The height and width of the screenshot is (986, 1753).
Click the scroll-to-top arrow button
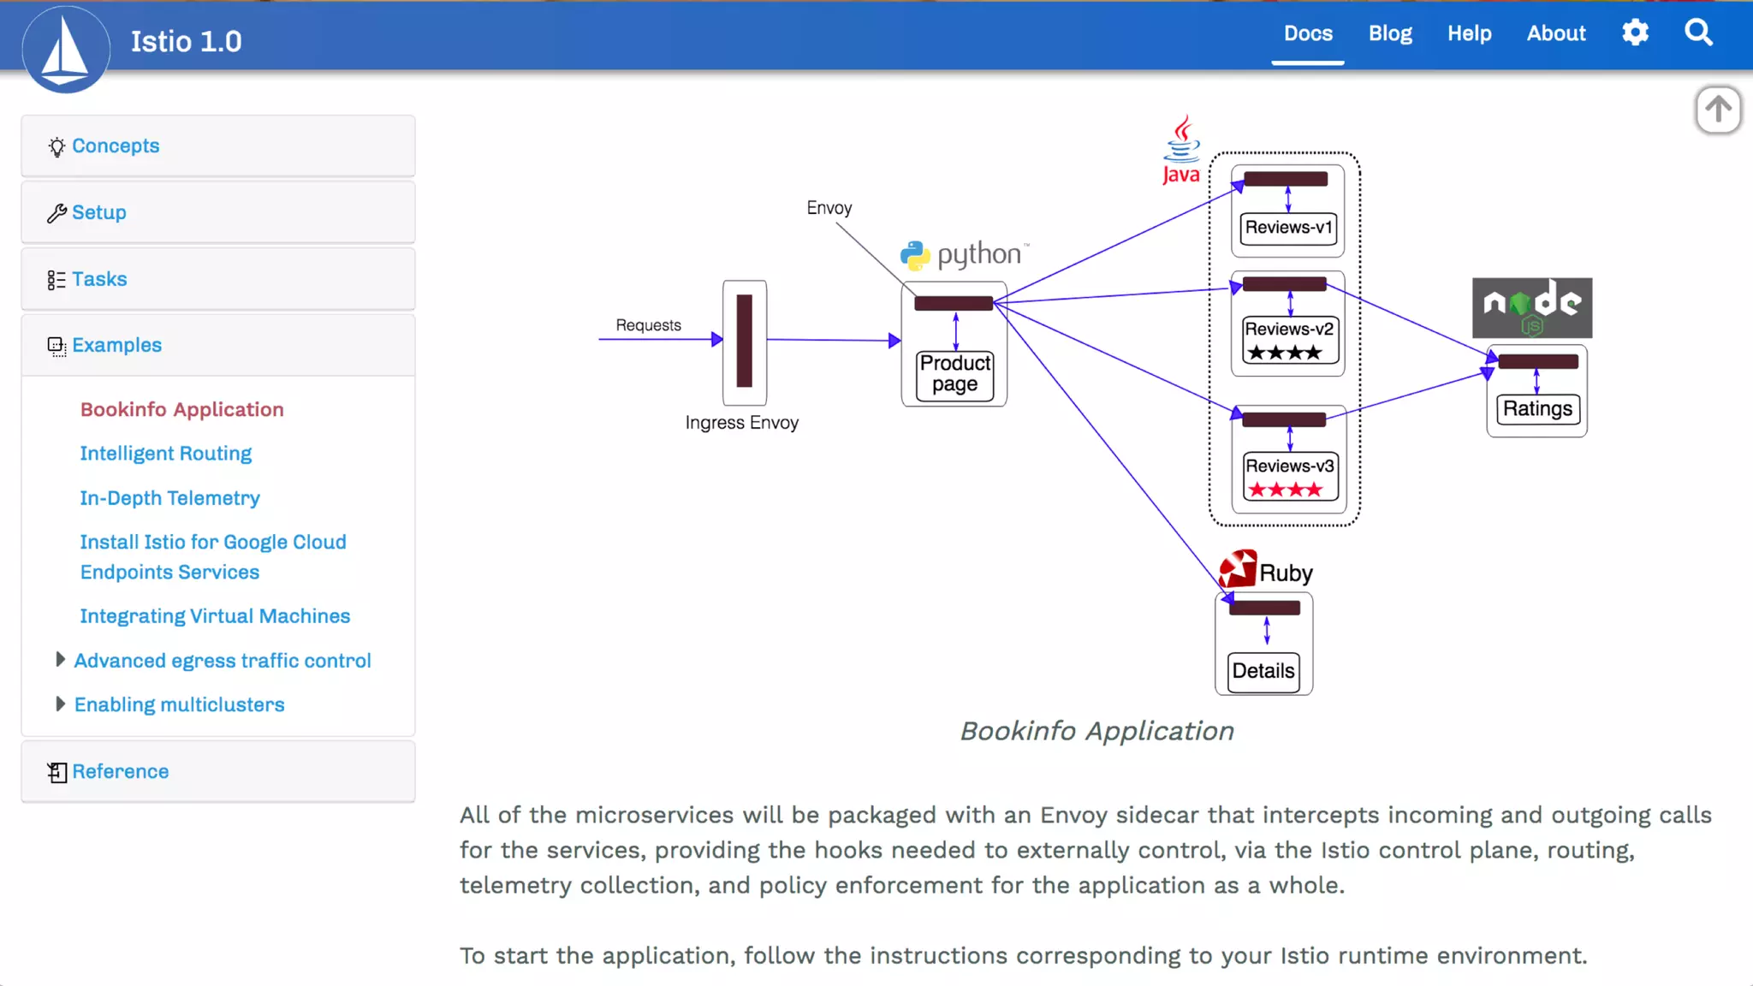click(x=1718, y=110)
